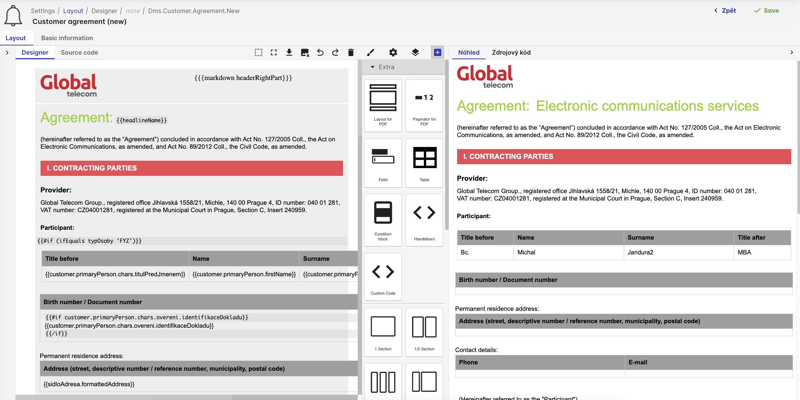Select the rectangular selection tool
Image resolution: width=800 pixels, height=400 pixels.
[x=259, y=52]
